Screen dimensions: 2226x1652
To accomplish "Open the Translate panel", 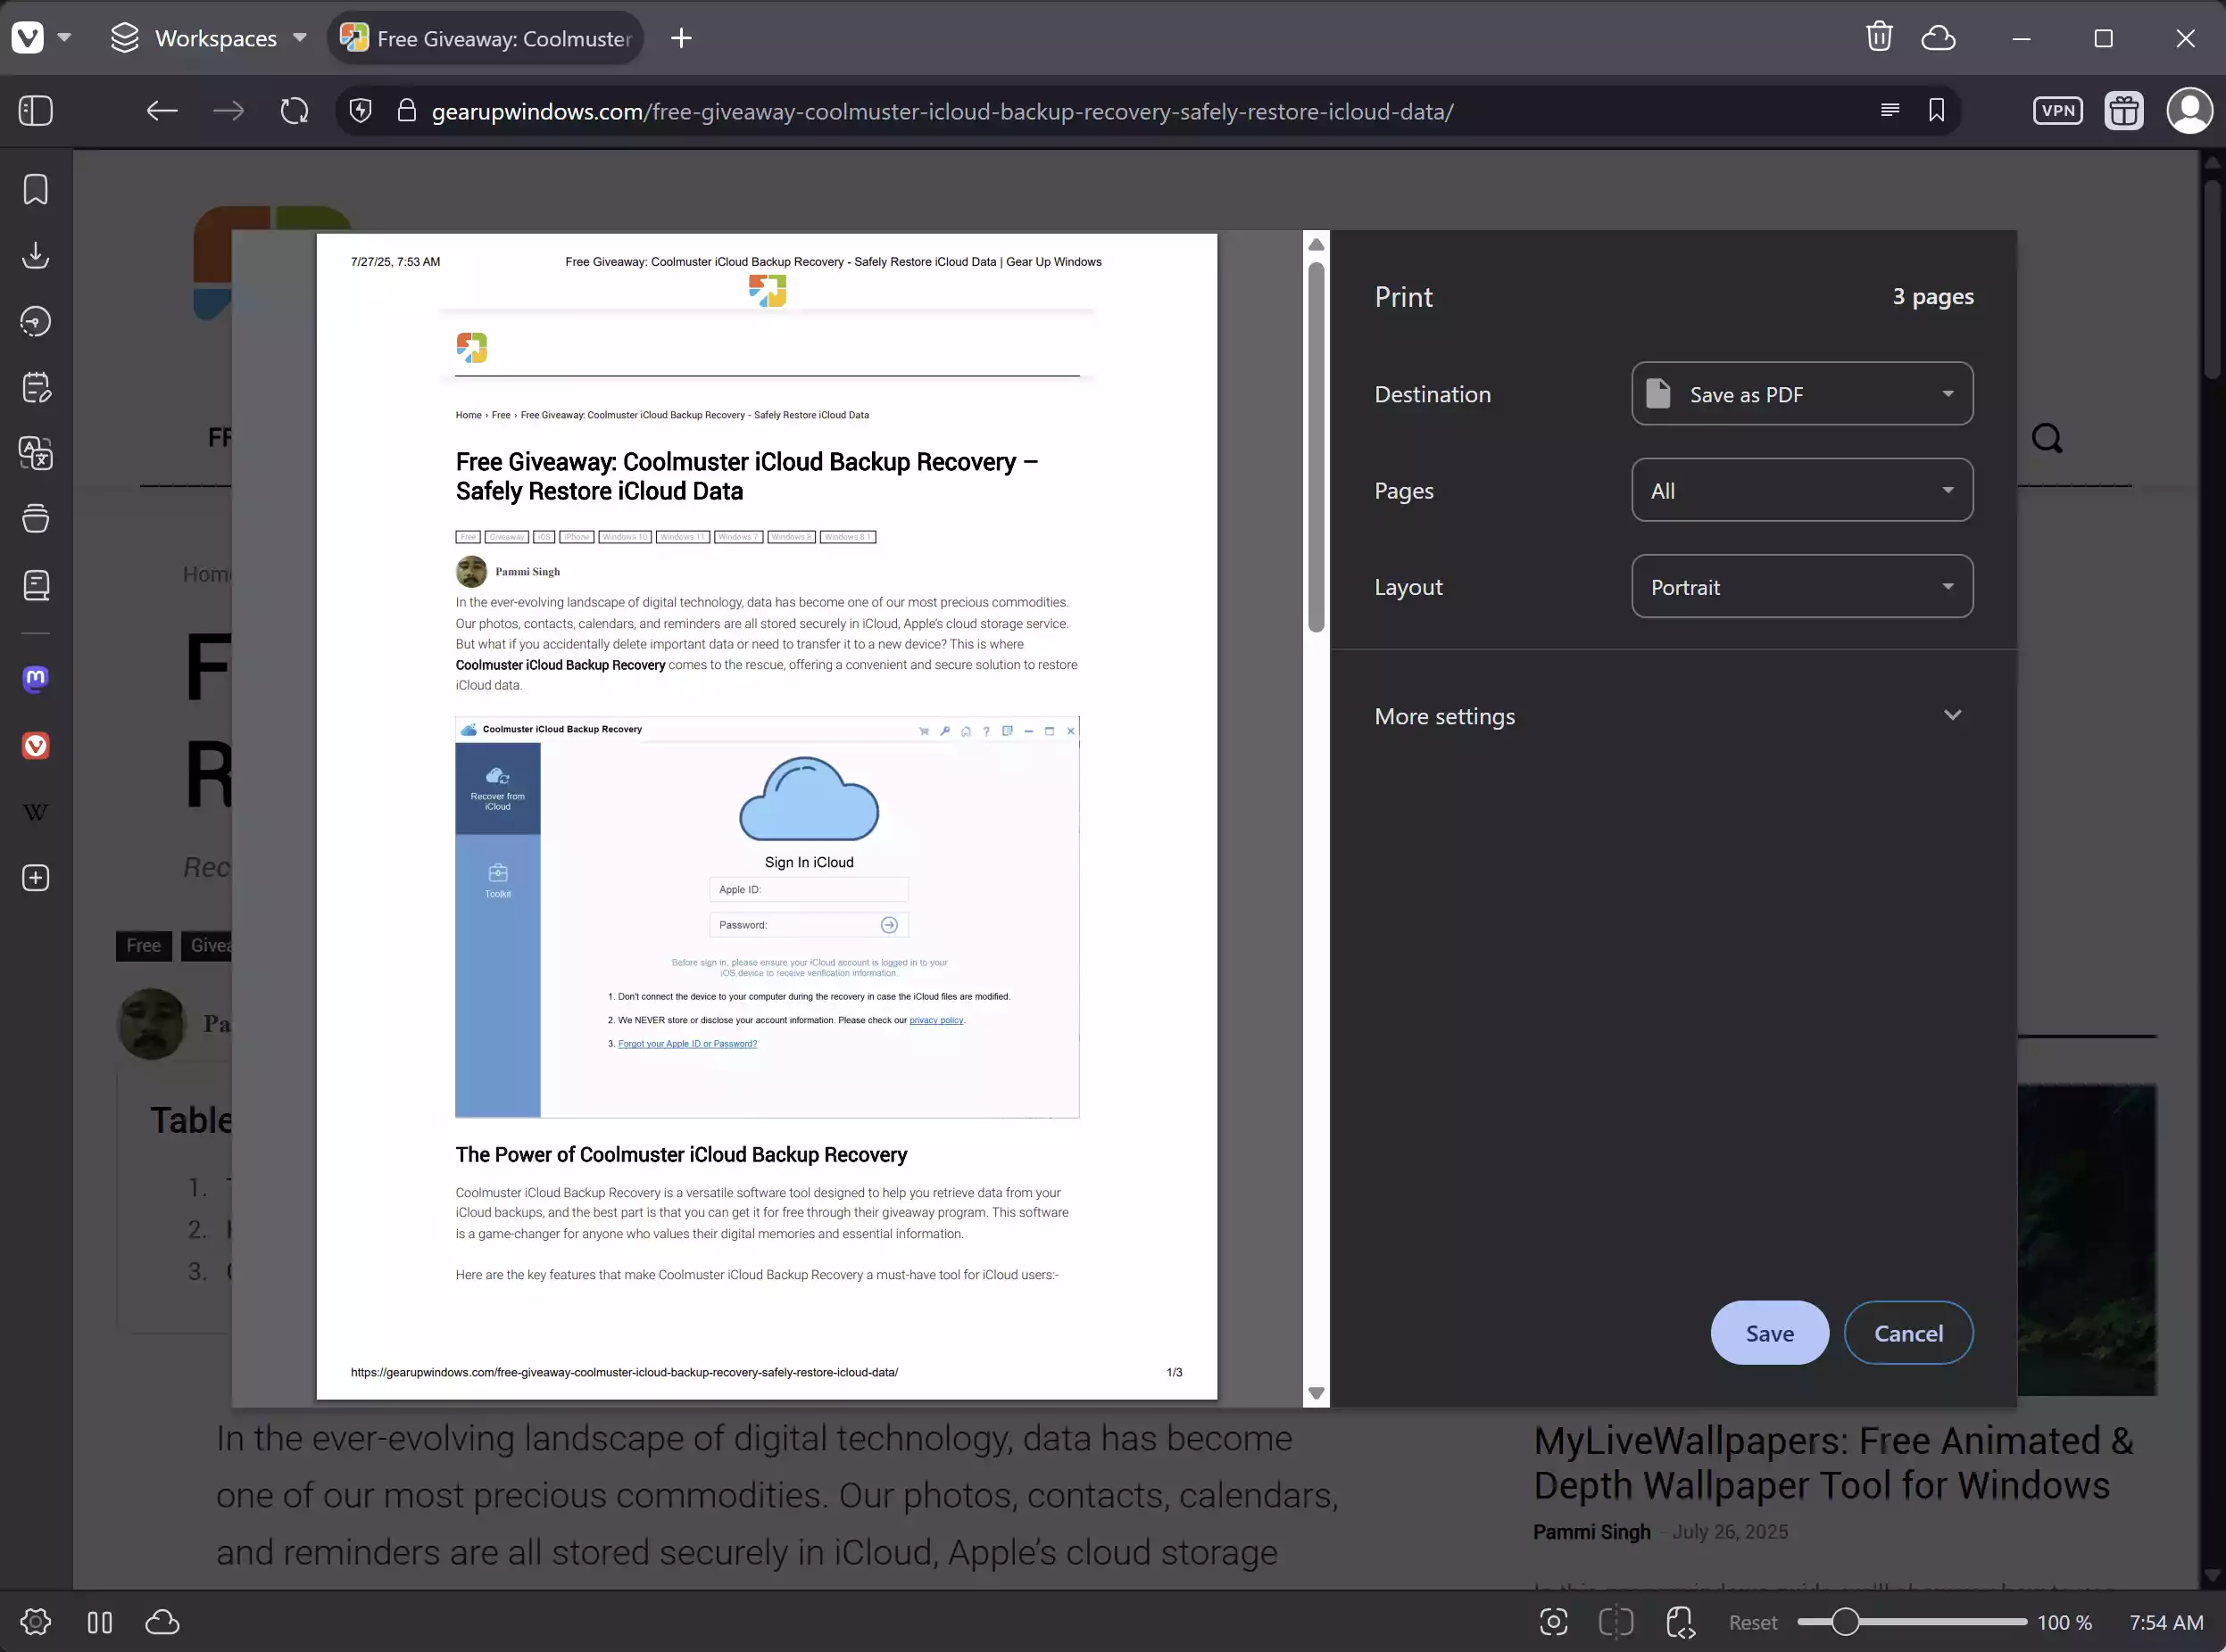I will (36, 453).
